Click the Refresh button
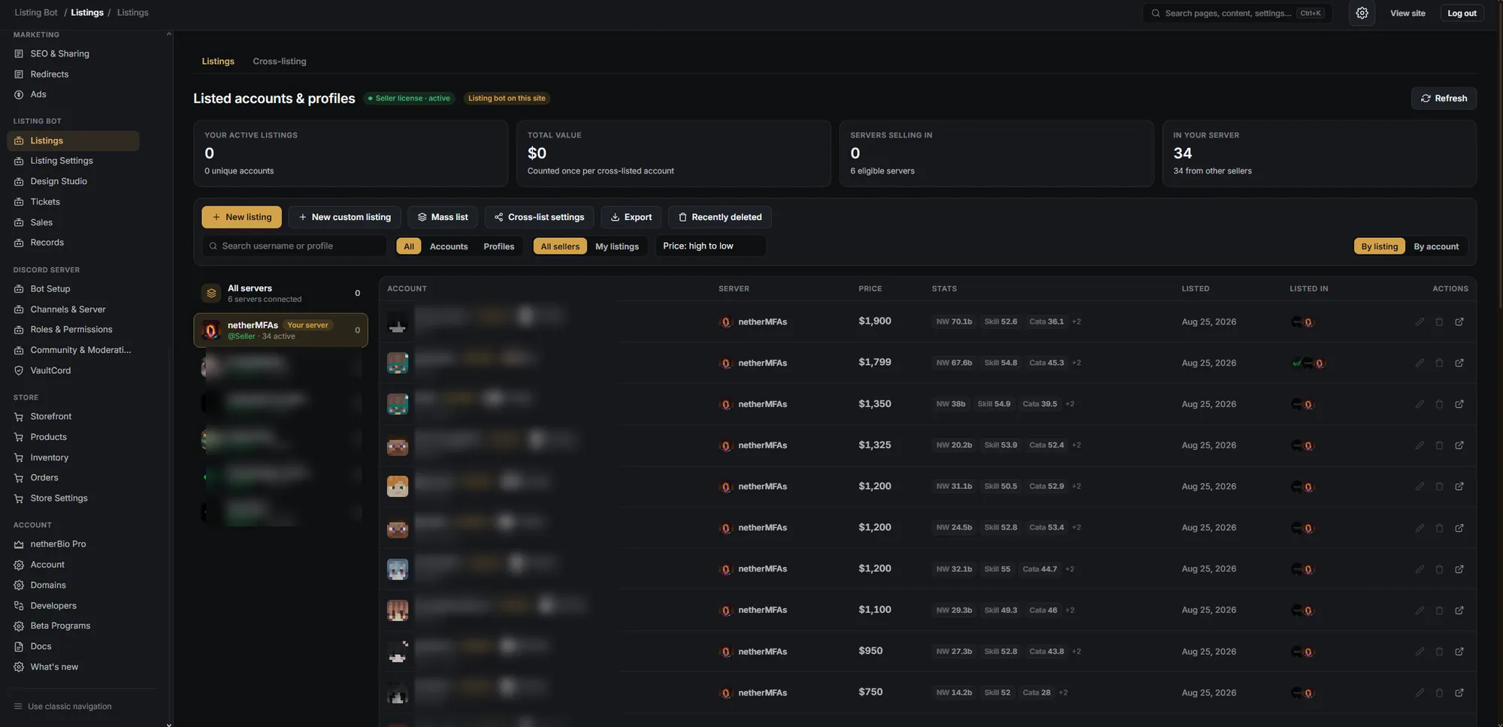The width and height of the screenshot is (1503, 727). click(x=1444, y=98)
